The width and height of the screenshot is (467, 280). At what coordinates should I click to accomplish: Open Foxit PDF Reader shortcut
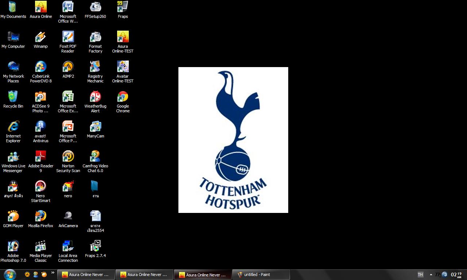pyautogui.click(x=68, y=42)
